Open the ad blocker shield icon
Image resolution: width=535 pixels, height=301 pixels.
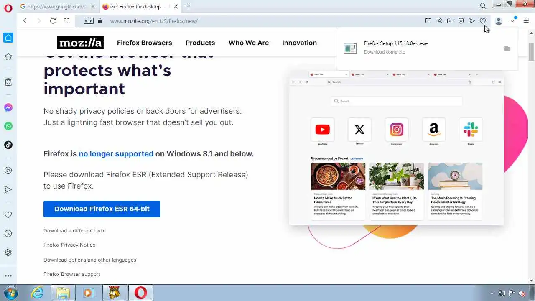(x=461, y=21)
